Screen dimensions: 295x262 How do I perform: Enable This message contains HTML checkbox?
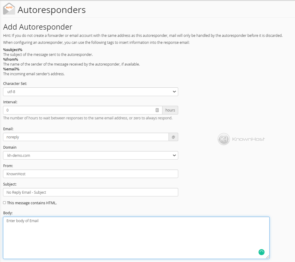pyautogui.click(x=5, y=202)
